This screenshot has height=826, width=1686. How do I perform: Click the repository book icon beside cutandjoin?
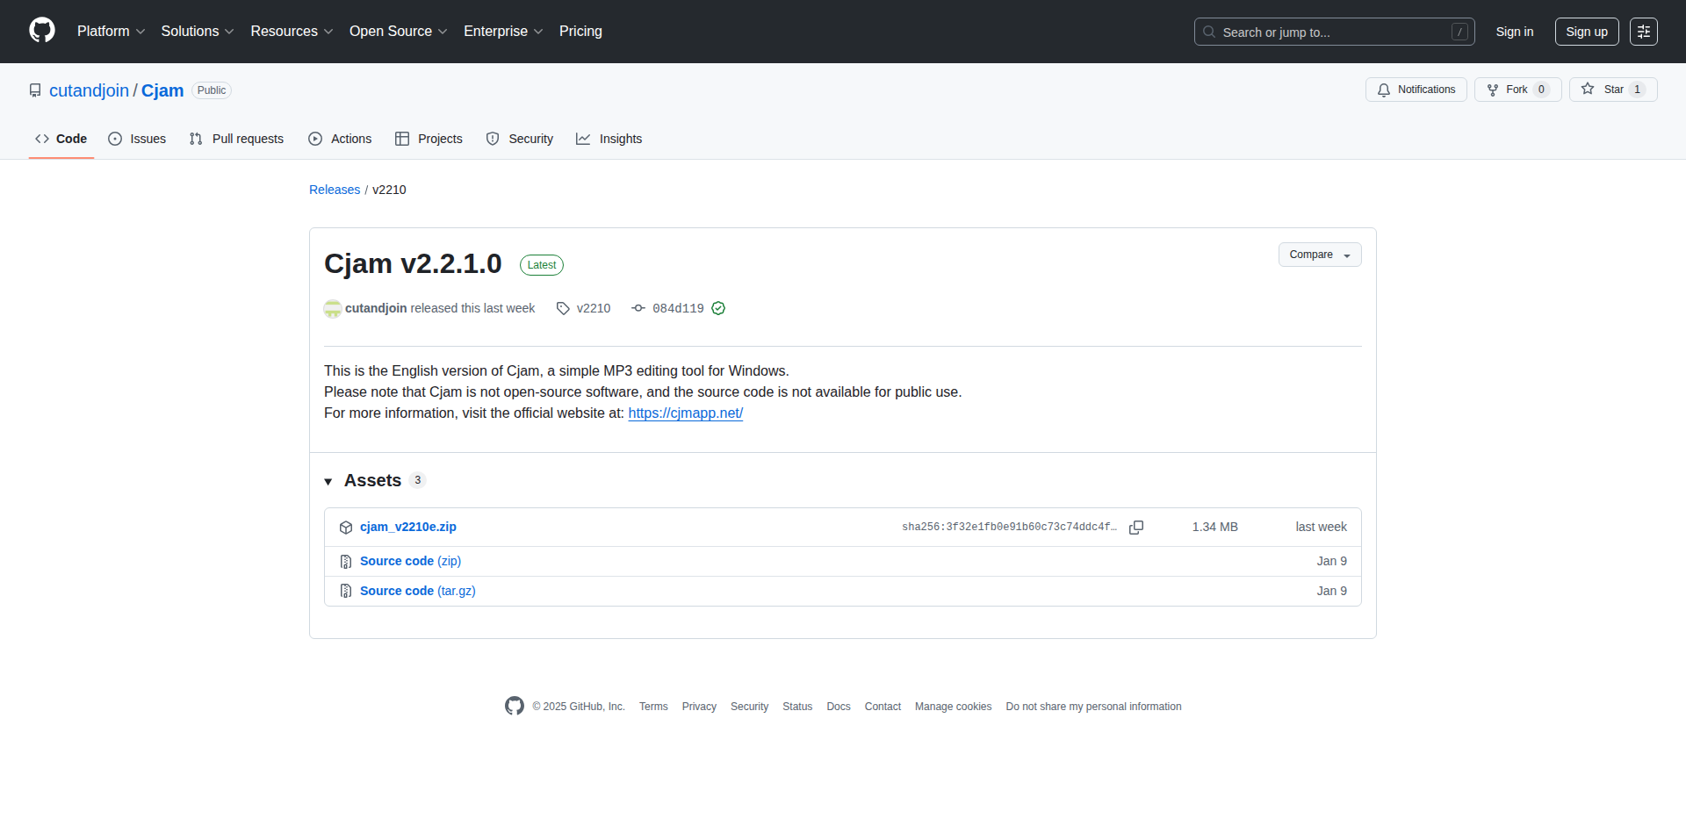(35, 90)
